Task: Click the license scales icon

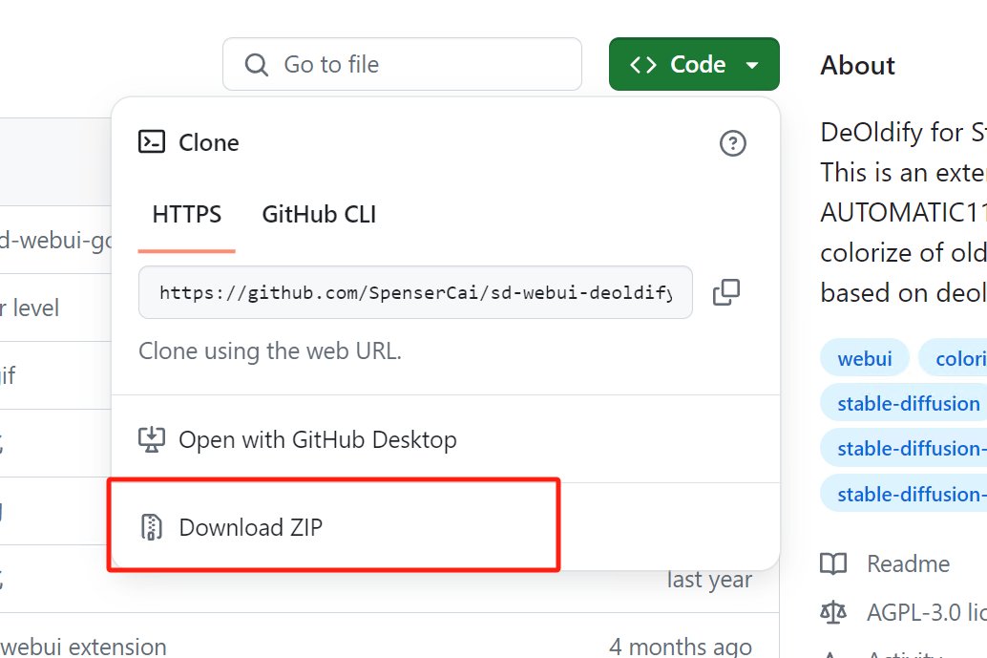Action: (x=833, y=612)
